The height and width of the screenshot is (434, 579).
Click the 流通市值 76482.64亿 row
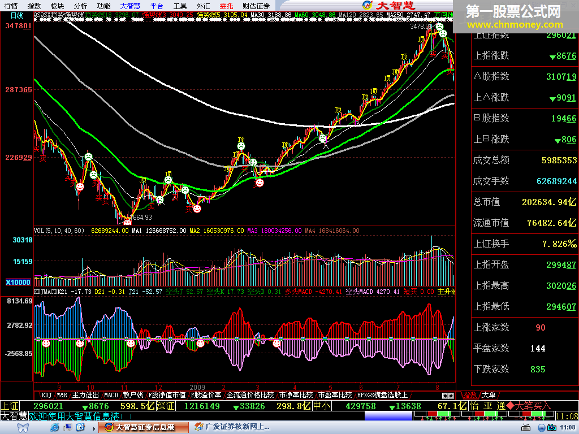pyautogui.click(x=525, y=223)
